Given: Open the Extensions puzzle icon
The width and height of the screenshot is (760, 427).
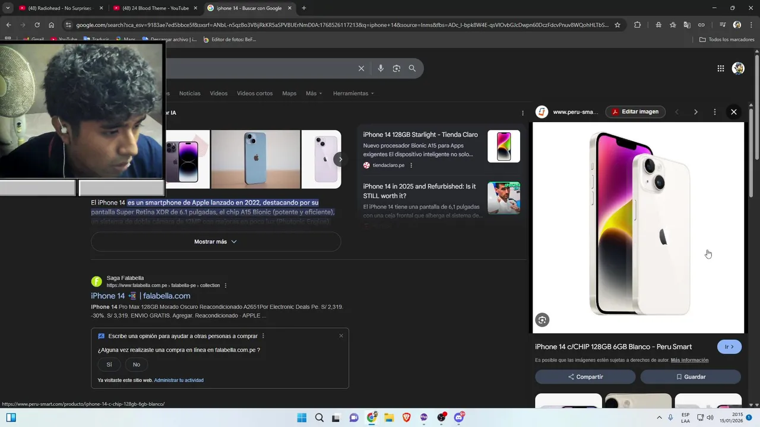Looking at the screenshot, I should (x=638, y=25).
